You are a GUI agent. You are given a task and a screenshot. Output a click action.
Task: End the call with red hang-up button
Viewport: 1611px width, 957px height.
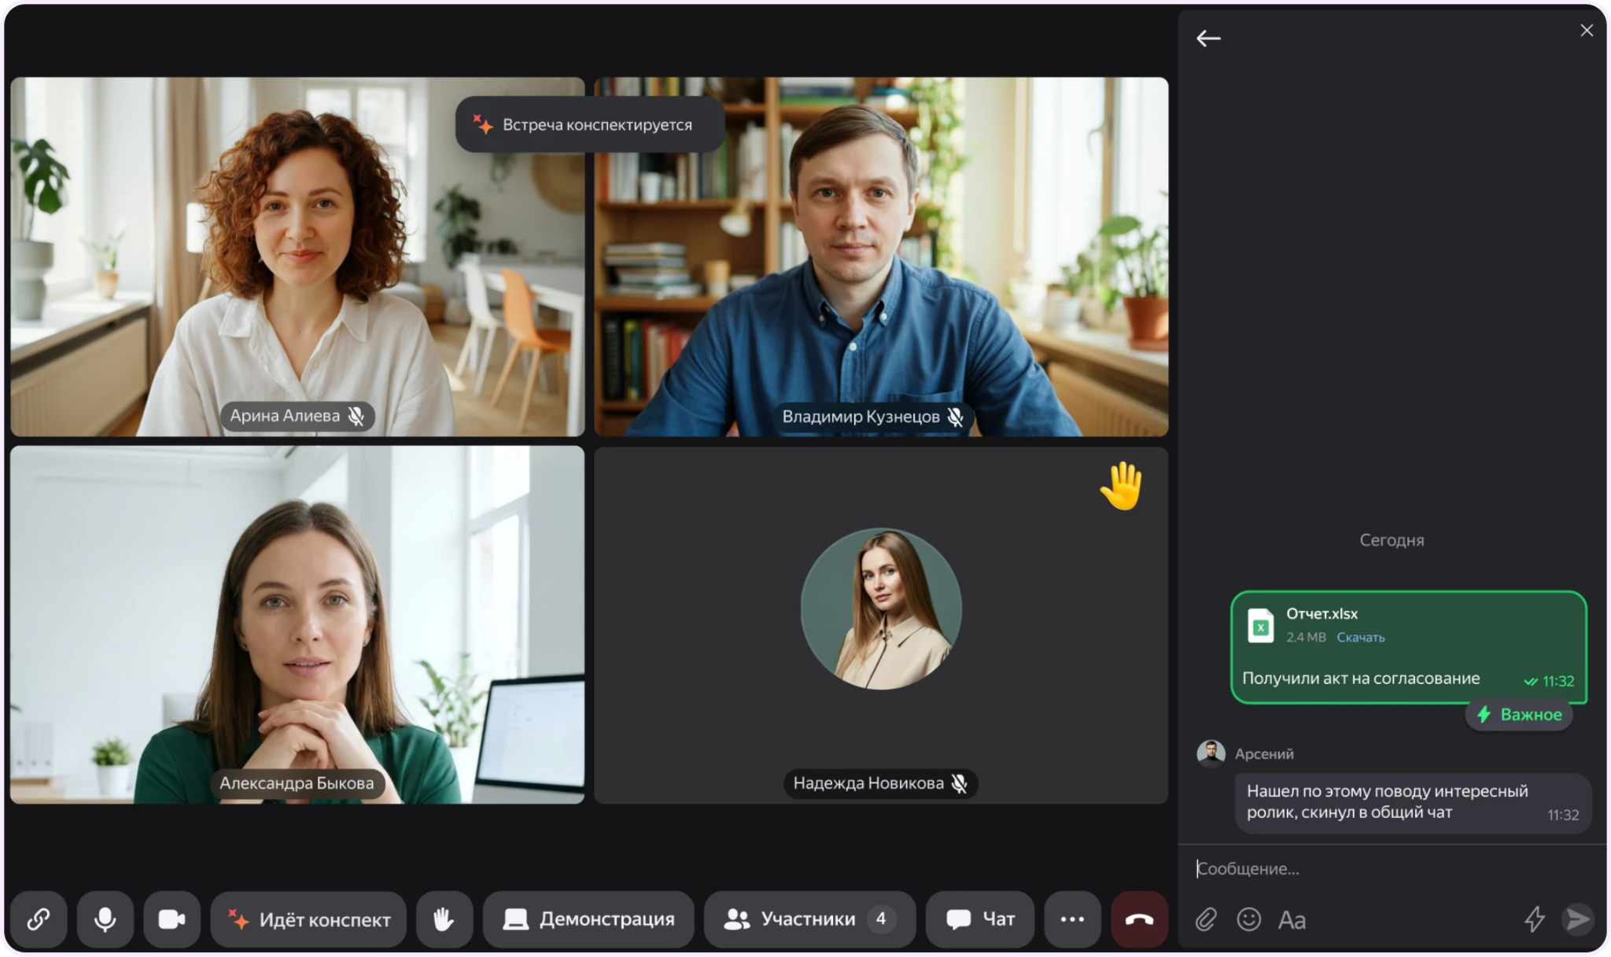[1139, 918]
